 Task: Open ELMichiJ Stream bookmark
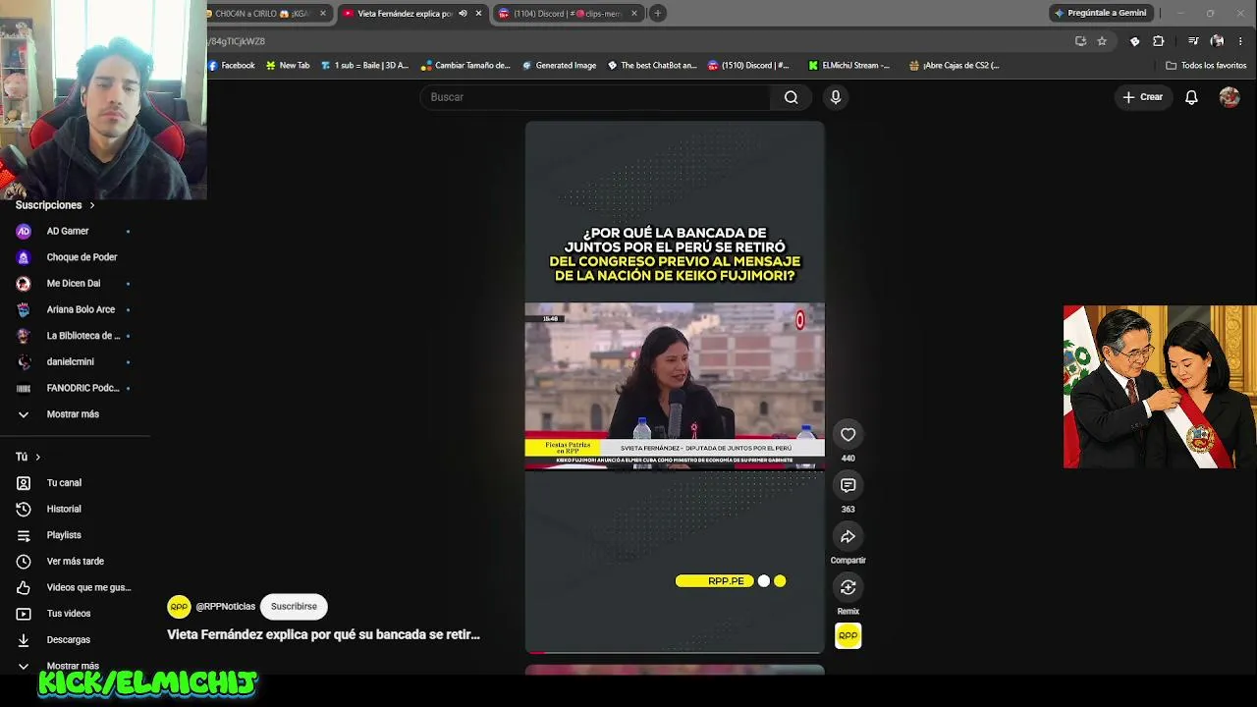click(849, 66)
